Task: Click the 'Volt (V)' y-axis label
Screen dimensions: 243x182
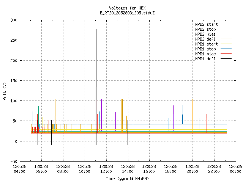Action: point(5,91)
